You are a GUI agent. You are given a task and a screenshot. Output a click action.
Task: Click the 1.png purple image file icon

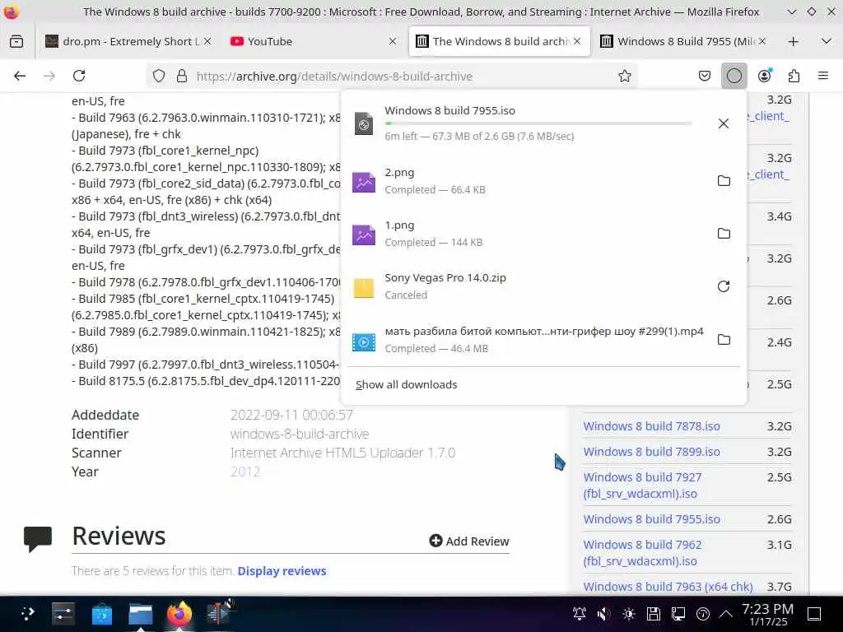pyautogui.click(x=363, y=235)
